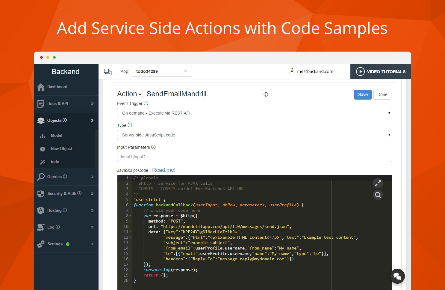
Task: Open the App selector dropdown todo34289
Action: pos(162,71)
